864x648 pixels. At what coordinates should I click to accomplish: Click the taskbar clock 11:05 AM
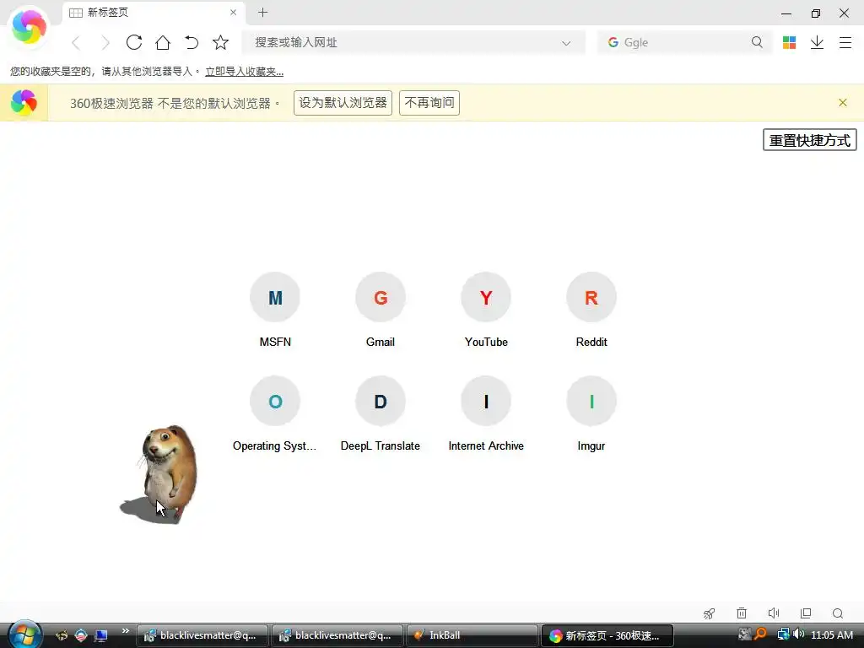832,634
